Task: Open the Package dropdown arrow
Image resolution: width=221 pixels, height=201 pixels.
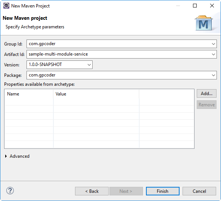Action: (214, 75)
